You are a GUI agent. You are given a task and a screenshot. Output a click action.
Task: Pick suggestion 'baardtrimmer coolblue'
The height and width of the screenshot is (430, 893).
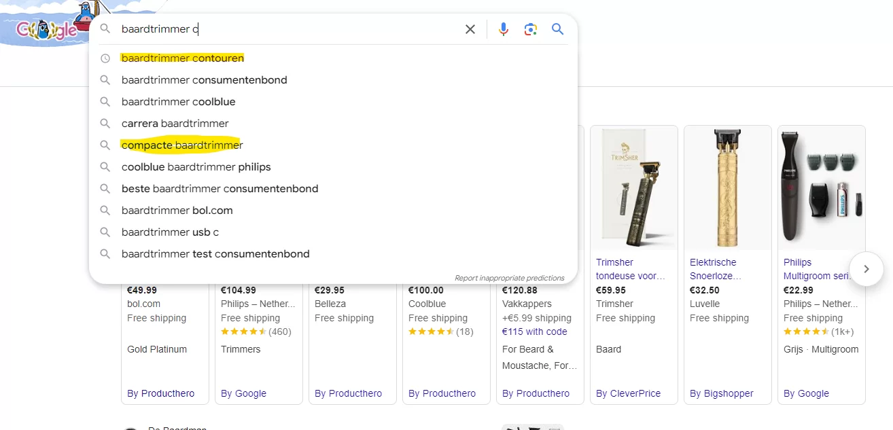tap(333, 102)
